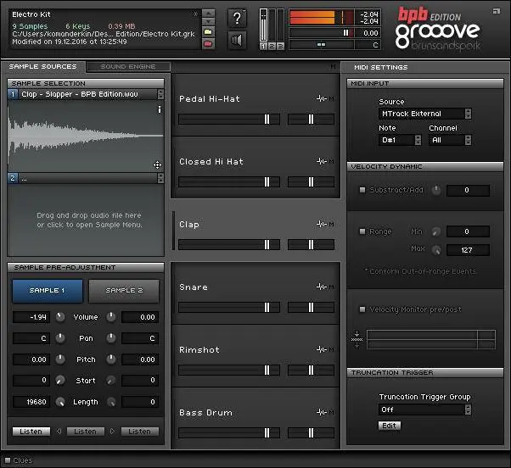511x468 pixels.
Task: Enable the velocity Range checkbox
Action: coord(362,231)
